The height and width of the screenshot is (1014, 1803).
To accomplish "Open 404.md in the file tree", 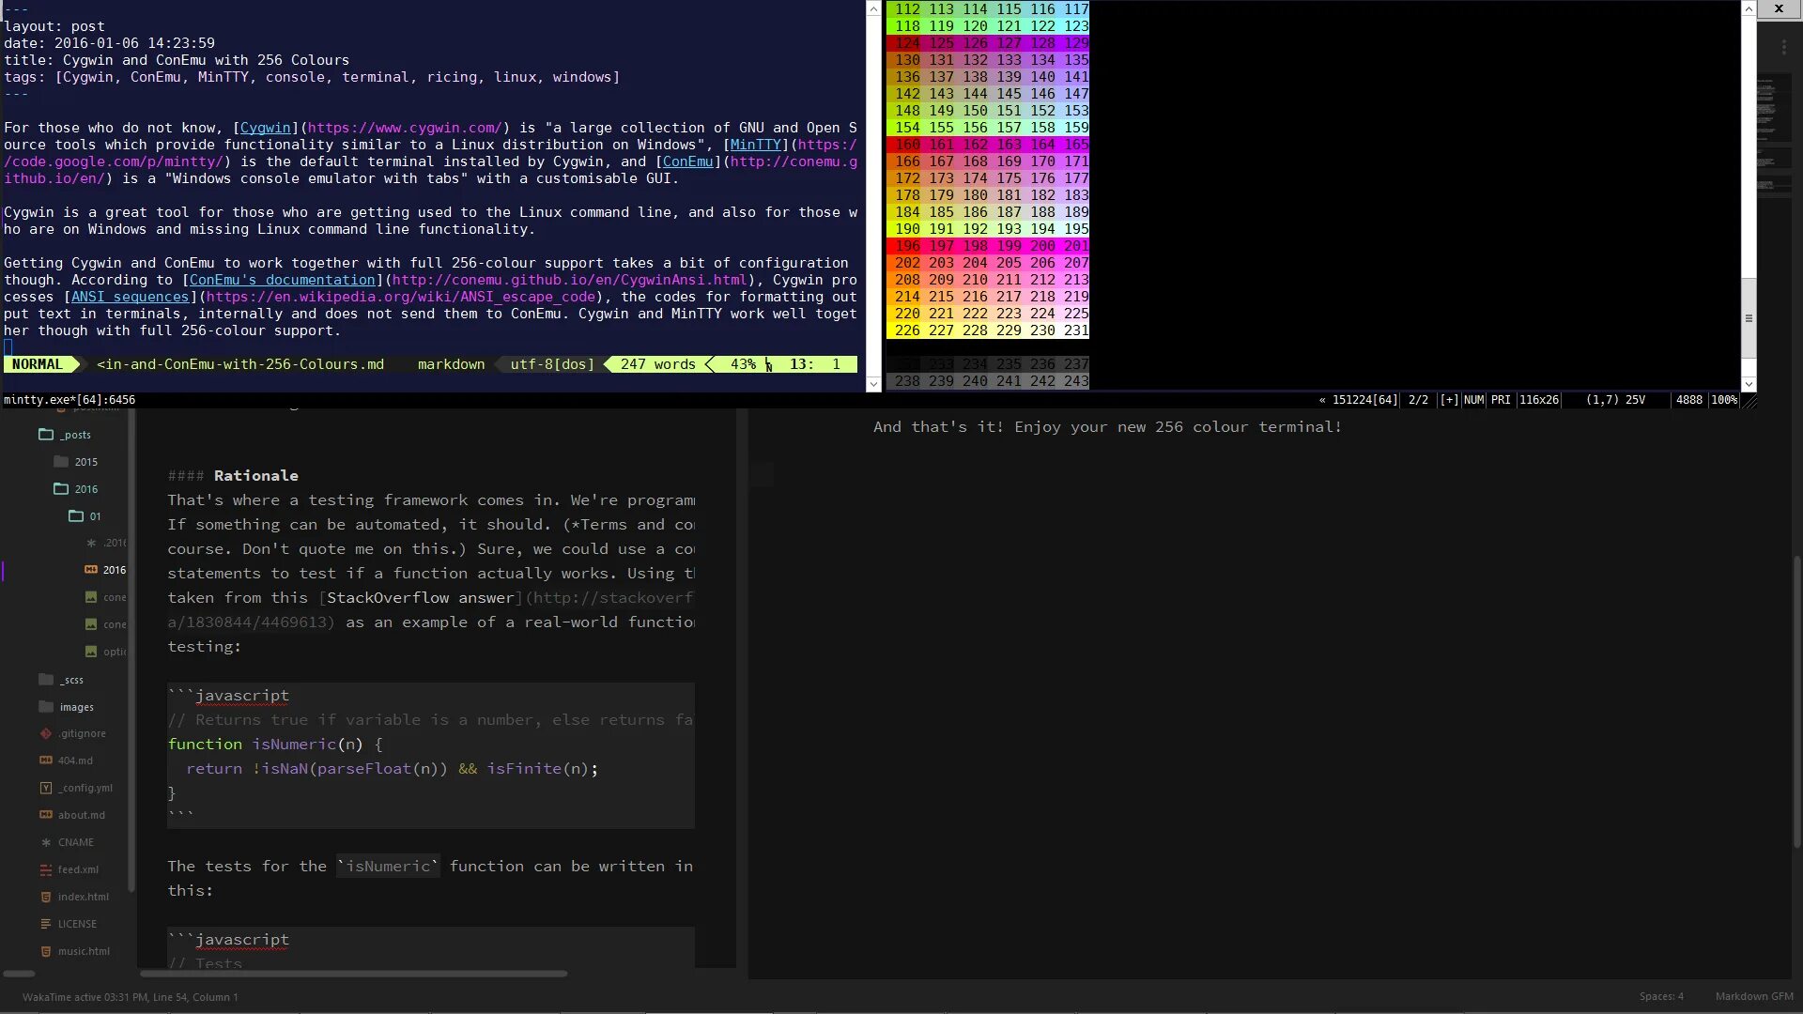I will click(x=75, y=761).
